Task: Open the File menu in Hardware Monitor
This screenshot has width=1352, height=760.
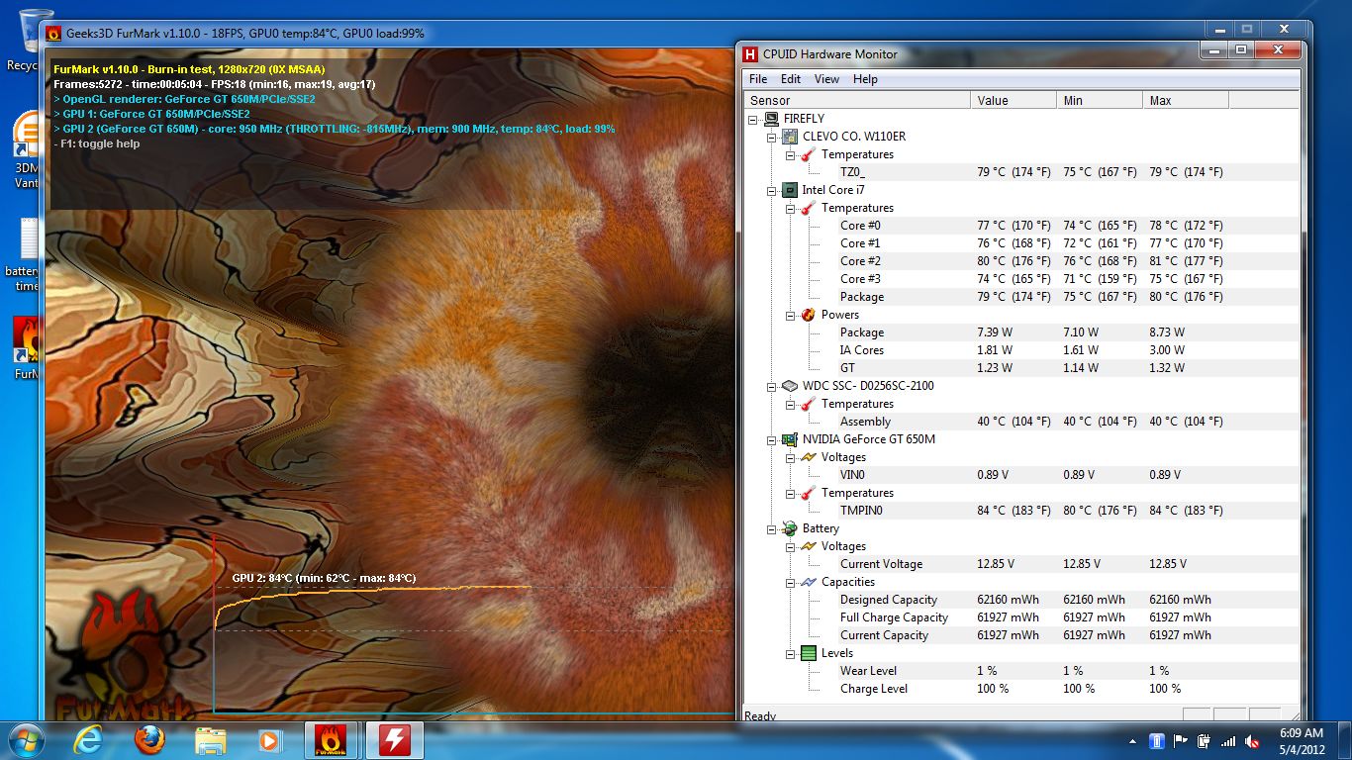Action: pyautogui.click(x=758, y=79)
